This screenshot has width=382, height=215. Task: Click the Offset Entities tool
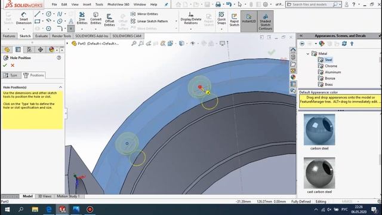109,20
